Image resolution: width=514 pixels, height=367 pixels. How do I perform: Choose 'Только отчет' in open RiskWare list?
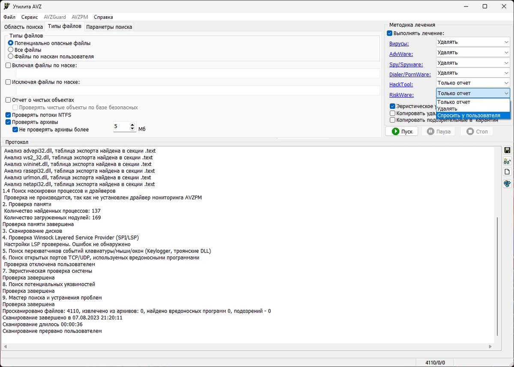click(473, 102)
